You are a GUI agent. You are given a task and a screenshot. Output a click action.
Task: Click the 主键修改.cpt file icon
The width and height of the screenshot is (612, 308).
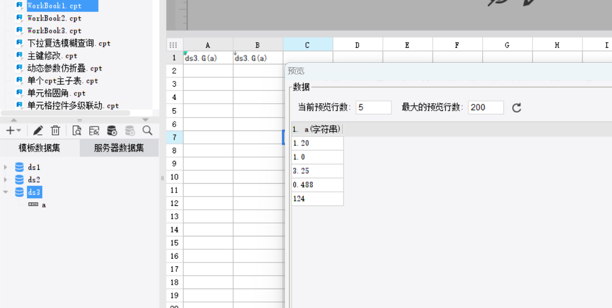point(19,55)
